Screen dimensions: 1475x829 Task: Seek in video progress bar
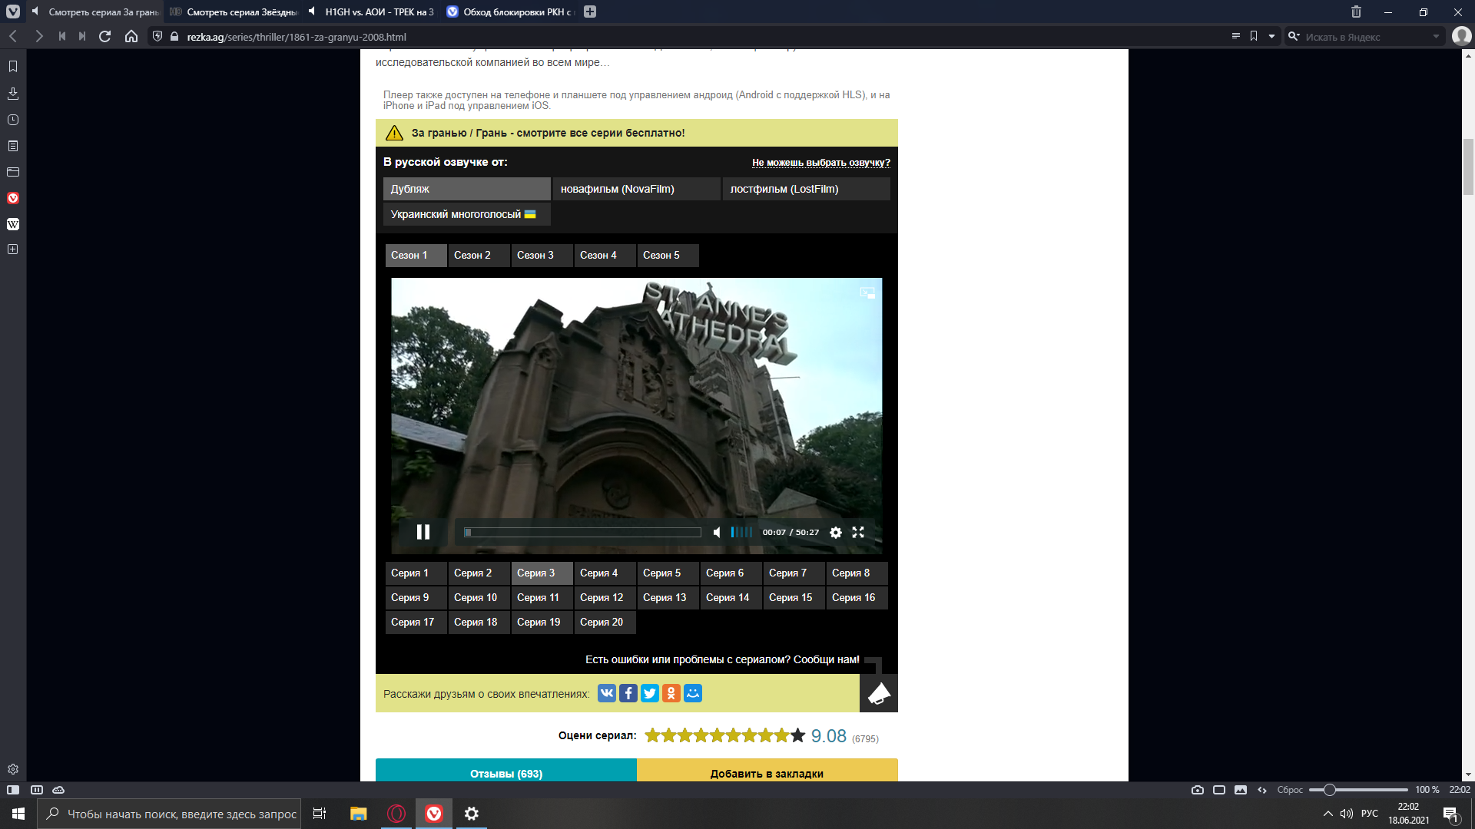pos(582,532)
